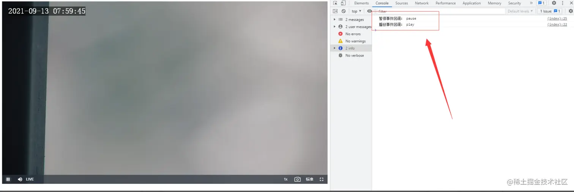Open the Sources tab
The width and height of the screenshot is (574, 192).
pyautogui.click(x=402, y=3)
